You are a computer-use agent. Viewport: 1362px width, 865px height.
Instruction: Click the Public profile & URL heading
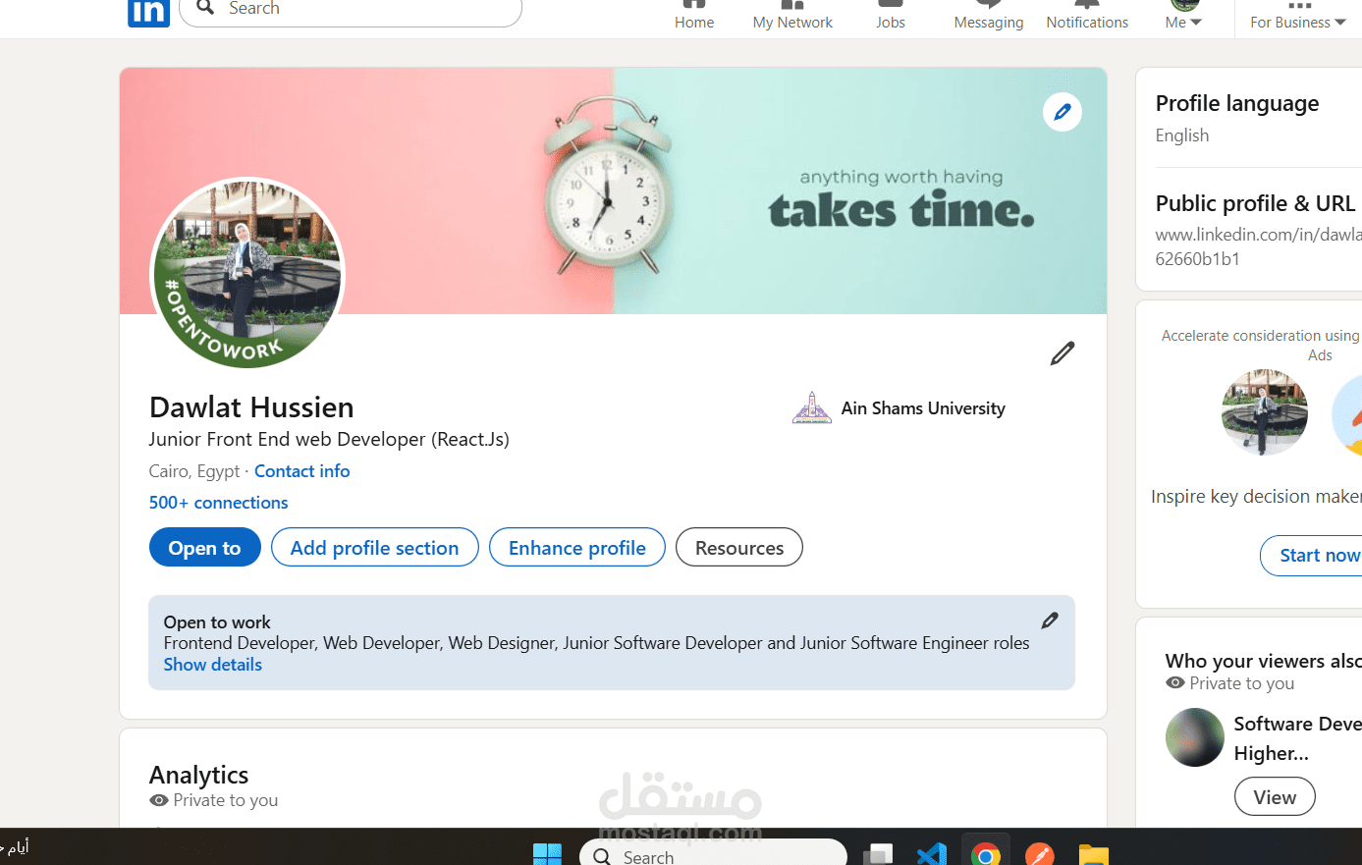point(1256,203)
